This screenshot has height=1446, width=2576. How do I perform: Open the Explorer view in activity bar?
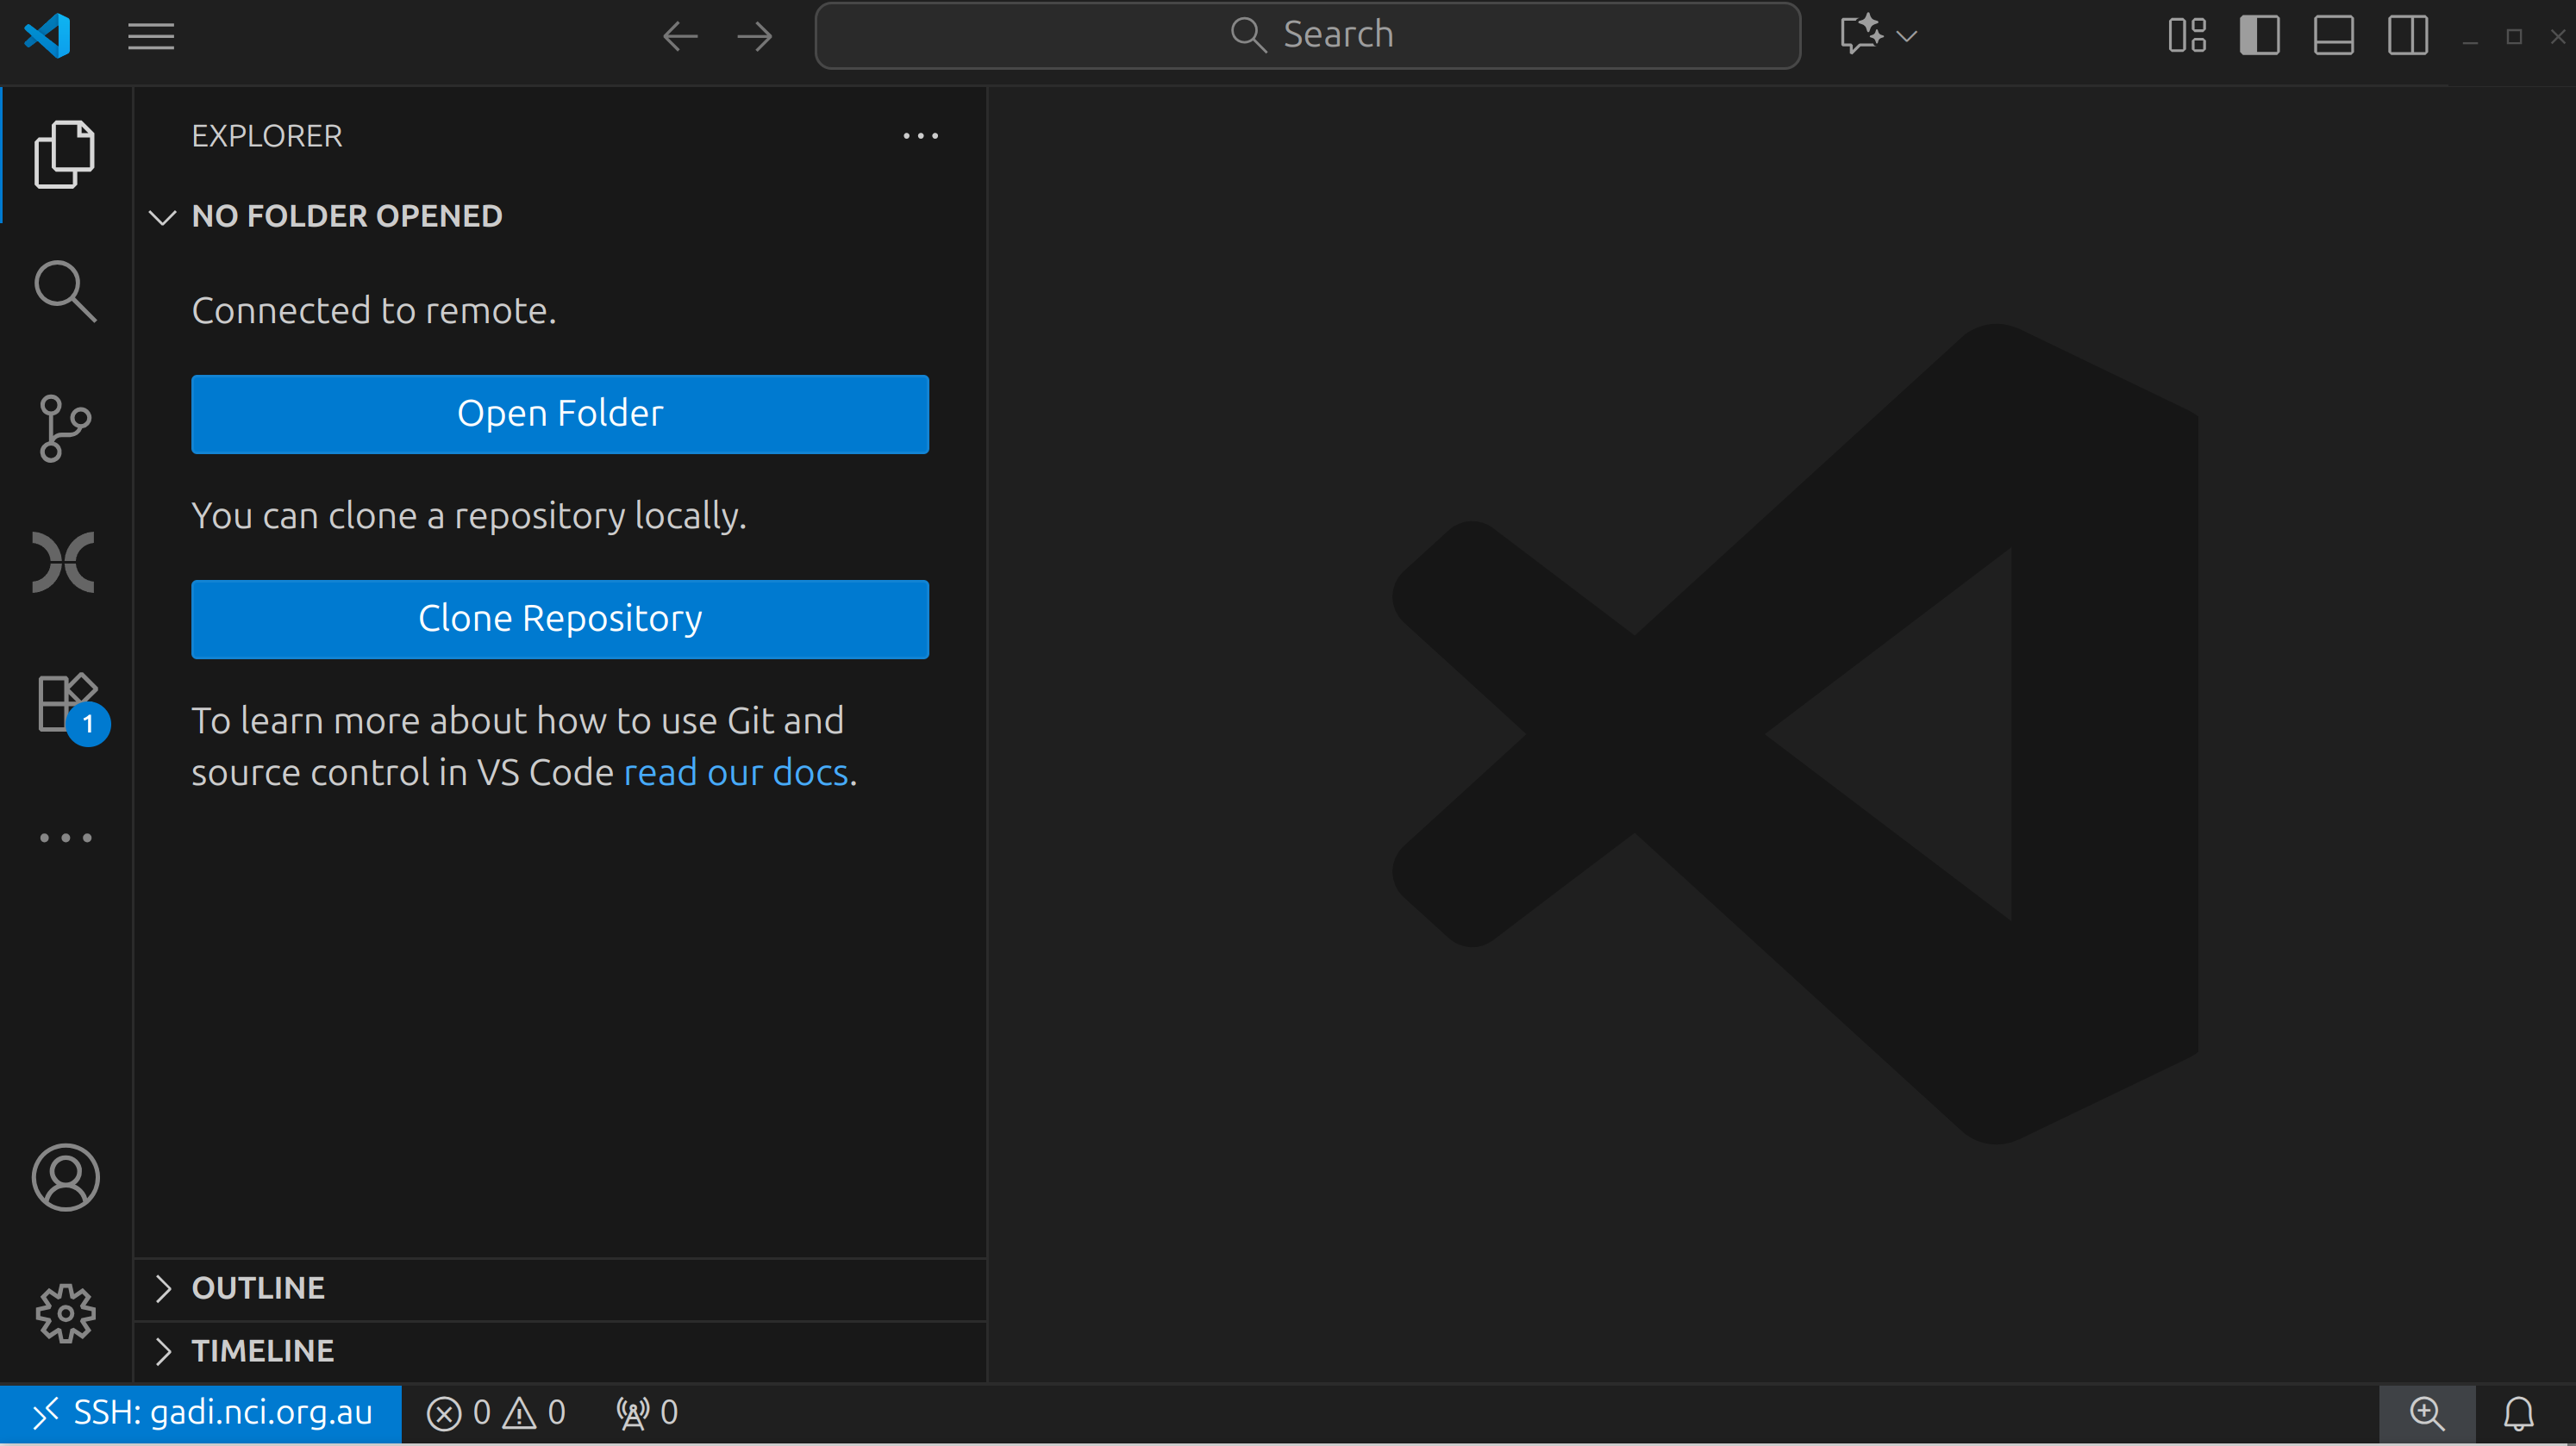coord(65,155)
